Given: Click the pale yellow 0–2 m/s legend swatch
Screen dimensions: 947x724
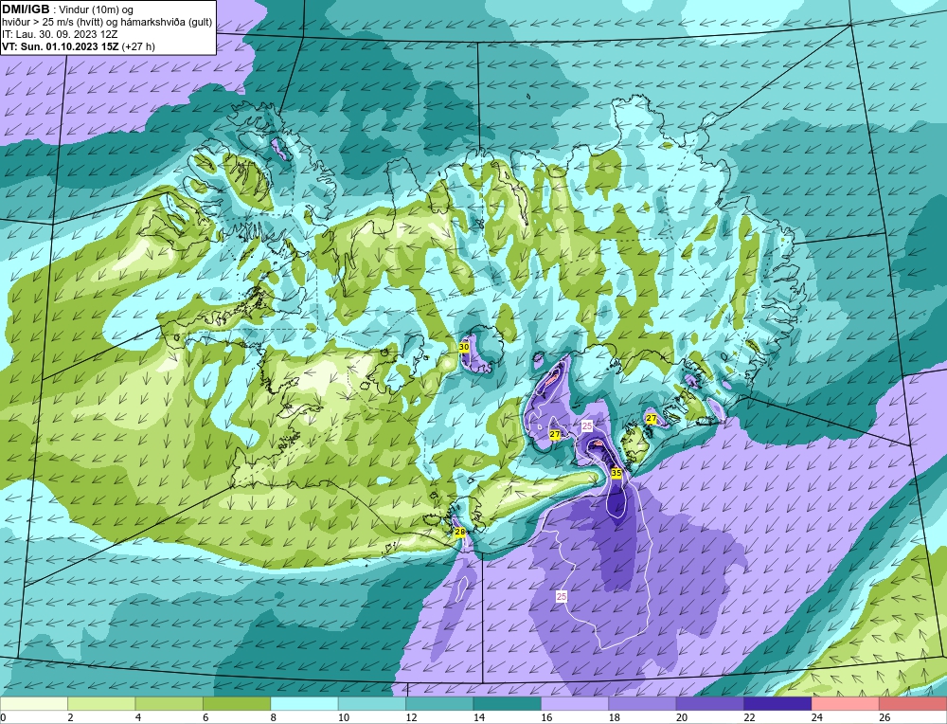Looking at the screenshot, I should click(x=34, y=703).
